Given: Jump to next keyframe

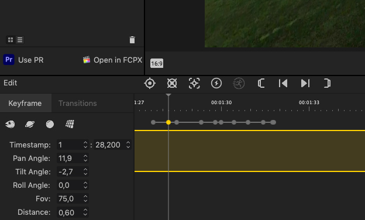Looking at the screenshot, I should tap(305, 83).
